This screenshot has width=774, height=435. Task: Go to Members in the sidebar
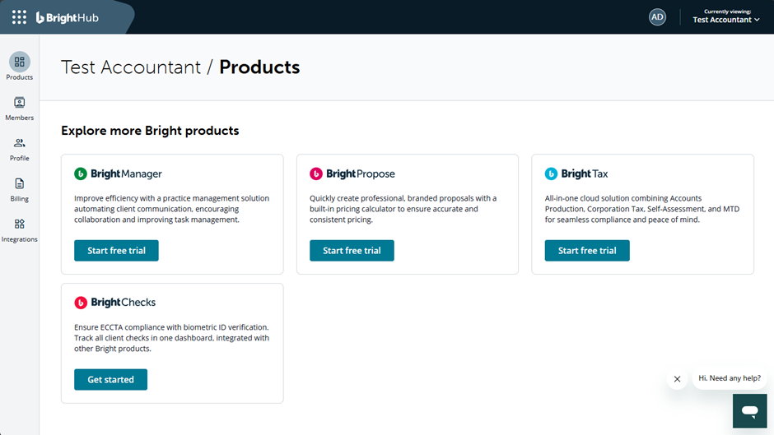click(19, 109)
